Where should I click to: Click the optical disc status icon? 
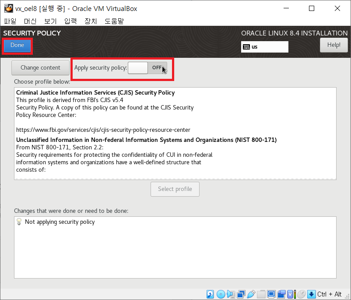pos(221,294)
